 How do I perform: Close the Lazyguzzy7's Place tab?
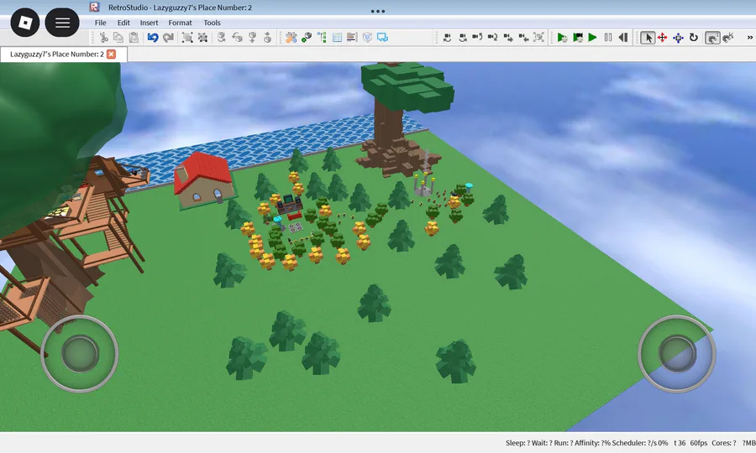[x=112, y=54]
